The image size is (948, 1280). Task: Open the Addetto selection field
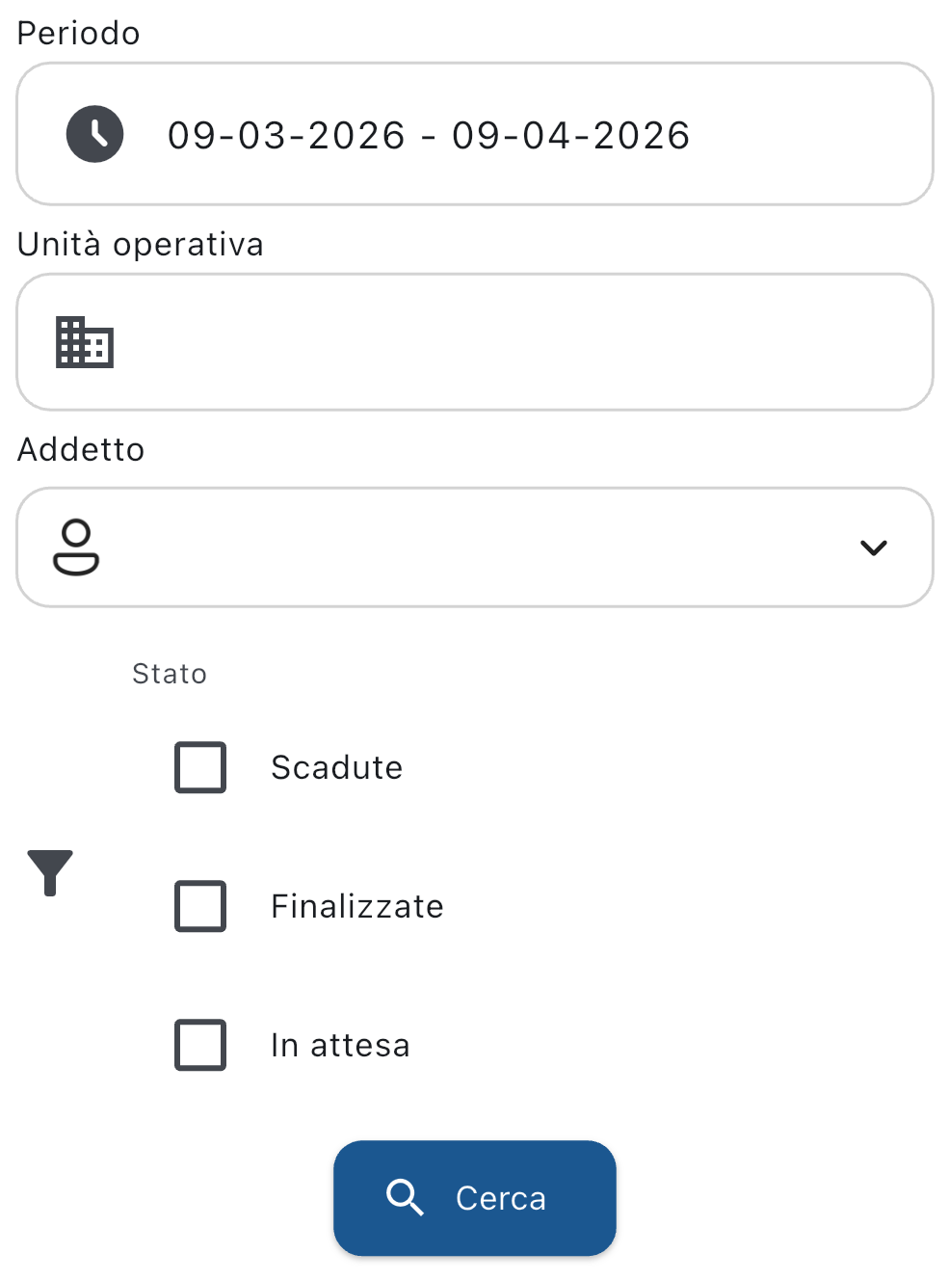[472, 547]
